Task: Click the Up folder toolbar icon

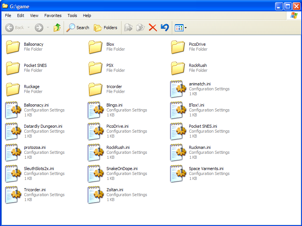Action: click(57, 28)
